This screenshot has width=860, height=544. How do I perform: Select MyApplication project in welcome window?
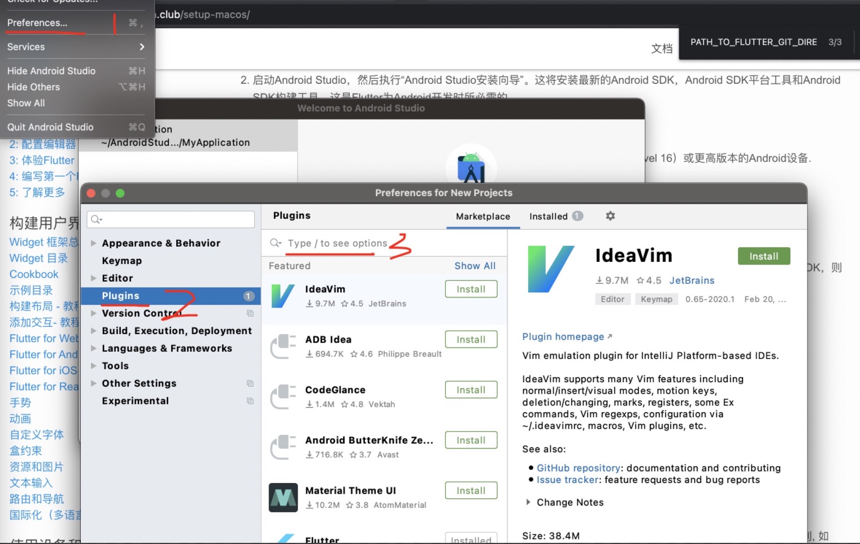tap(188, 136)
